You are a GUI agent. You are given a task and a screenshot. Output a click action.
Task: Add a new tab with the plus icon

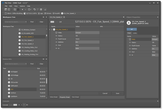[x=124, y=17]
